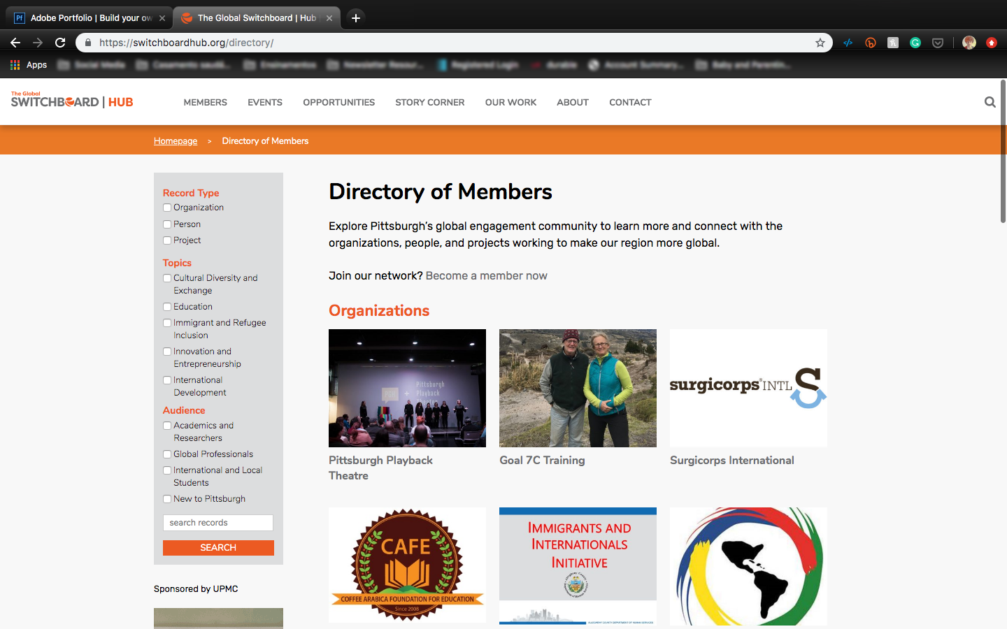1007x629 pixels.
Task: Open the Apps grid shortcut
Action: coord(29,65)
